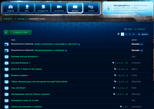Go to page 3 of the forum
The height and width of the screenshot is (109, 154).
130,34
